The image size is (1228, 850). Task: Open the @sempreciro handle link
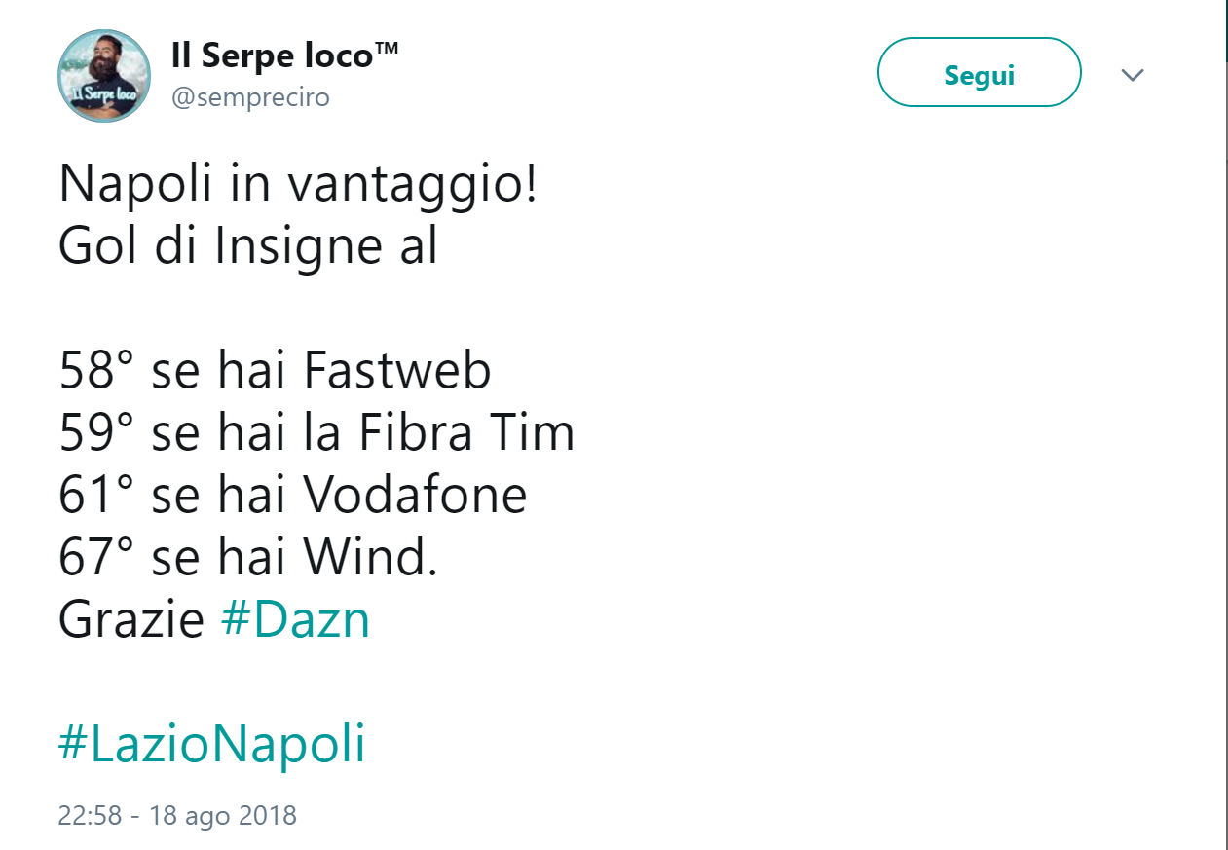[x=250, y=97]
